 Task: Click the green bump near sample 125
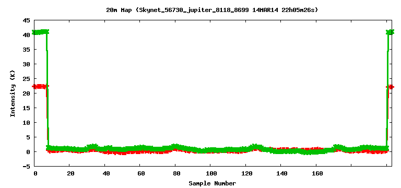pos(255,147)
